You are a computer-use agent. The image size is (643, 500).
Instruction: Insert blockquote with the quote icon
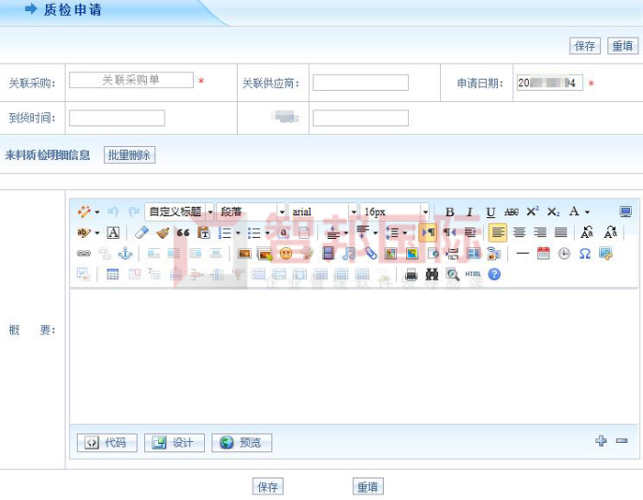[x=183, y=233]
